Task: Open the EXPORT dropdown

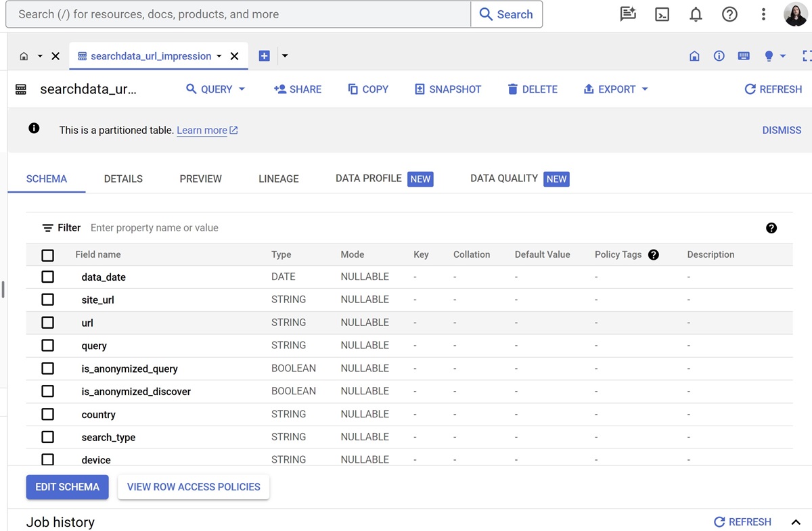Action: click(x=616, y=89)
